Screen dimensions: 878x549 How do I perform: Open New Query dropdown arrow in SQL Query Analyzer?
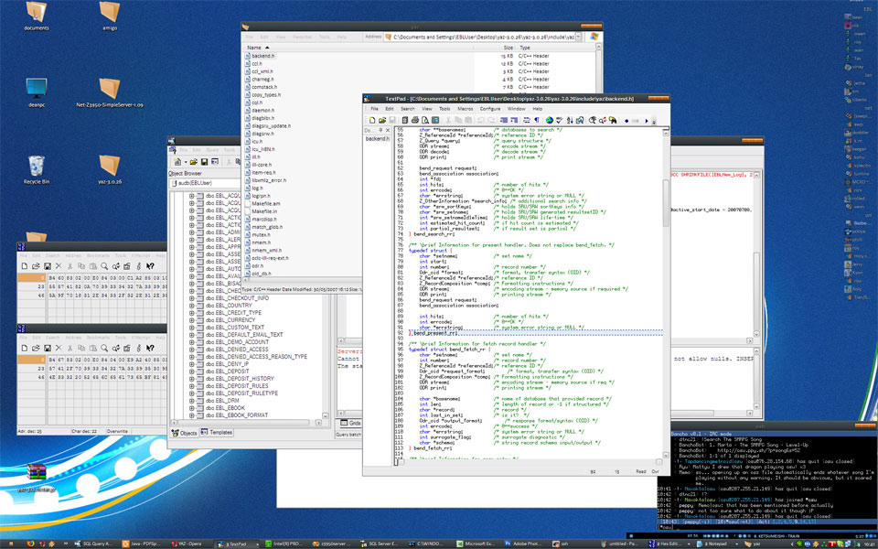pyautogui.click(x=186, y=162)
